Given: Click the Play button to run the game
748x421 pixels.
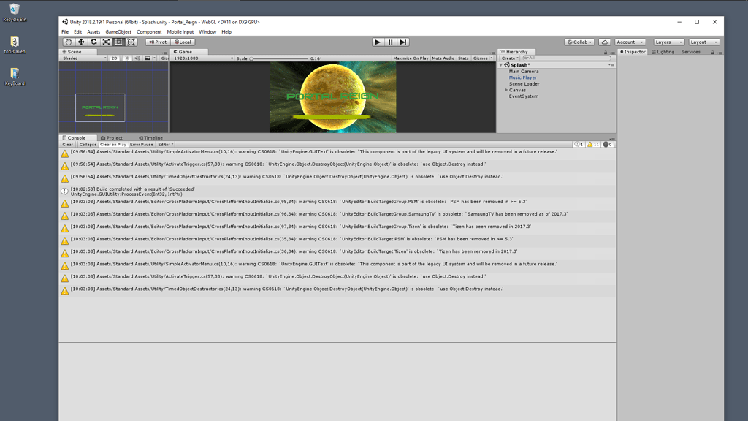Looking at the screenshot, I should 378,42.
